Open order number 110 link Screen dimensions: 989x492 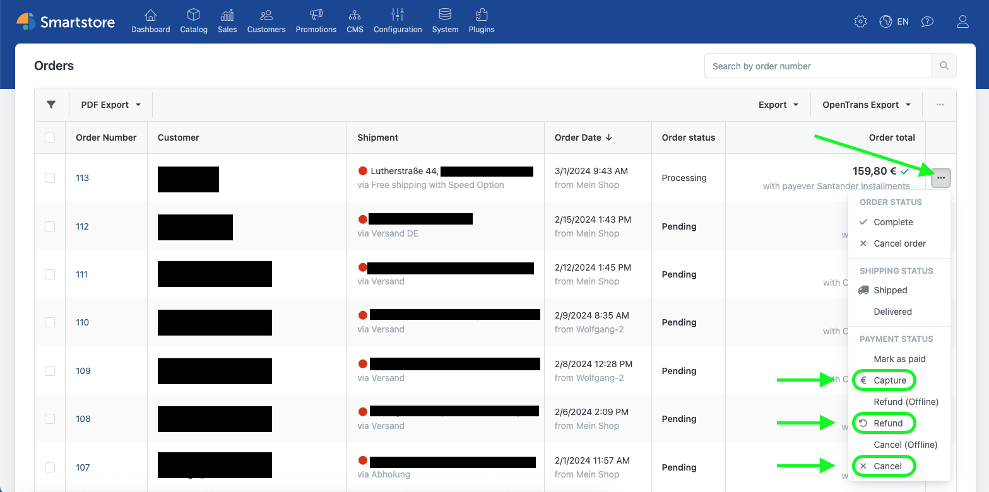pyautogui.click(x=82, y=322)
